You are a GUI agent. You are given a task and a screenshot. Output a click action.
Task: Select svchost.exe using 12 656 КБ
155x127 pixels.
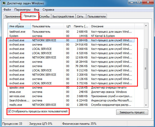pyautogui.click(x=71, y=57)
